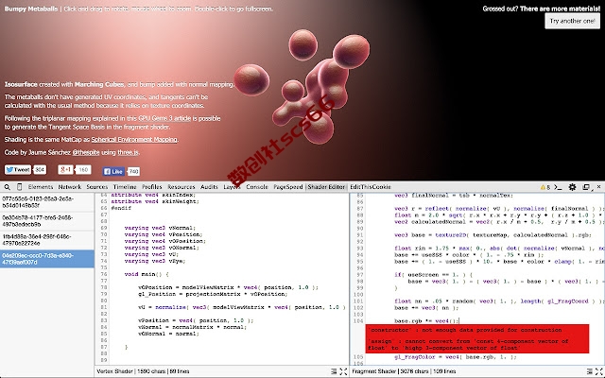Screen dimensions: 605x378
Task: Toggle the device mode phone icon
Action: [19, 187]
